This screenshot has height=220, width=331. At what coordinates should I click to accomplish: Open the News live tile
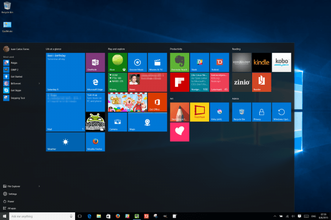(147, 82)
